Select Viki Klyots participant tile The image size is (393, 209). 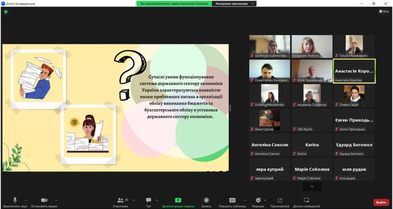pyautogui.click(x=312, y=120)
